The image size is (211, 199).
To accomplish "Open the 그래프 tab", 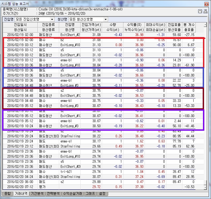I will click(90, 194).
